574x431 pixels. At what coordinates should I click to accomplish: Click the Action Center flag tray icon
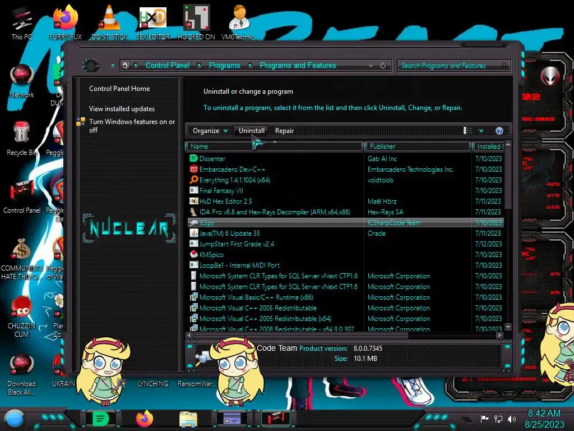tap(484, 419)
